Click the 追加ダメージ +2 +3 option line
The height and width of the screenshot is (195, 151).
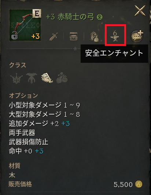[x=40, y=124]
